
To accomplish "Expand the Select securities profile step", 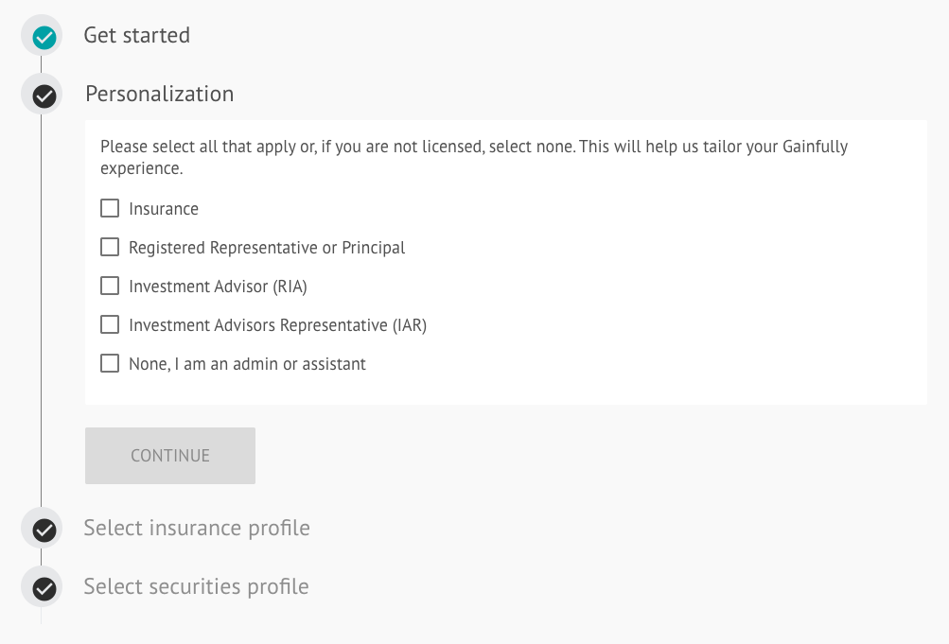I will coord(196,586).
